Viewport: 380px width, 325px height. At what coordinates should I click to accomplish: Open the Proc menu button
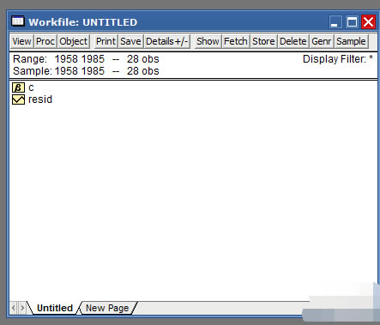(x=45, y=41)
